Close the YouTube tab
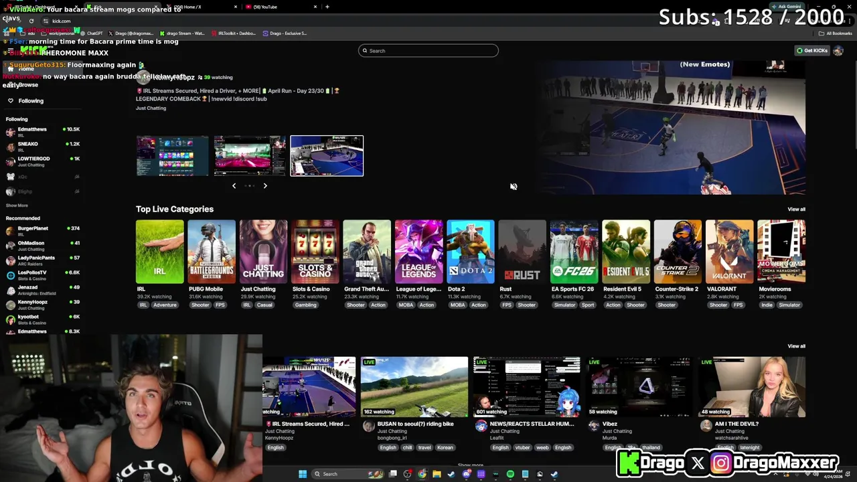The image size is (857, 482). pos(315,7)
